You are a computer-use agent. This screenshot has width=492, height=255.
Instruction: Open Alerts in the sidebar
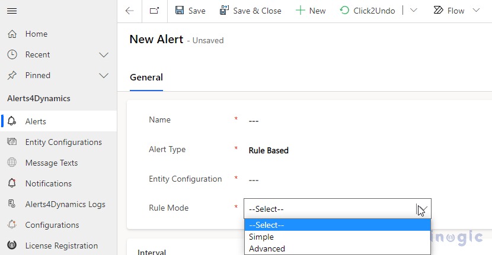point(58,121)
